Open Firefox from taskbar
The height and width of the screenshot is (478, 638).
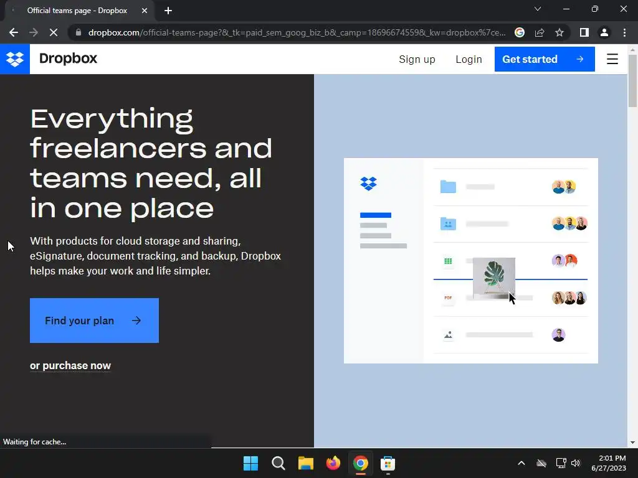tap(333, 463)
